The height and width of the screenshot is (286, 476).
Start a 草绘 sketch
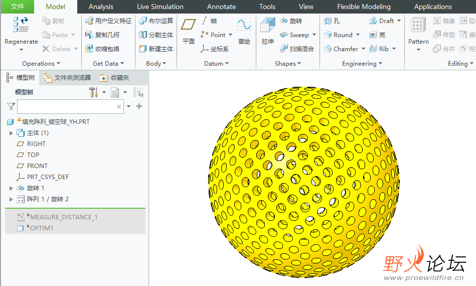244,31
